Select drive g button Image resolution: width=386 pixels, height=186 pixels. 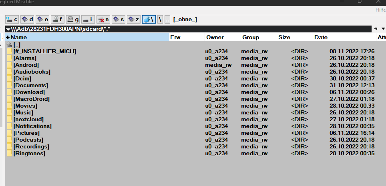pos(72,19)
